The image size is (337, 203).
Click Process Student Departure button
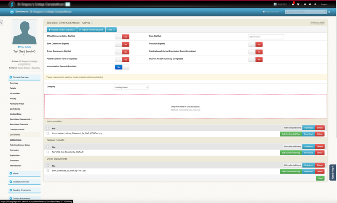click(62, 30)
